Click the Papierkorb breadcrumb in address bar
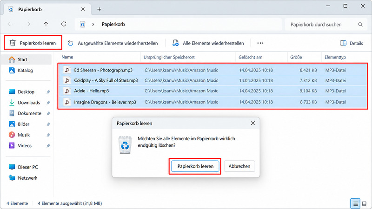Image resolution: width=372 pixels, height=209 pixels. 113,24
